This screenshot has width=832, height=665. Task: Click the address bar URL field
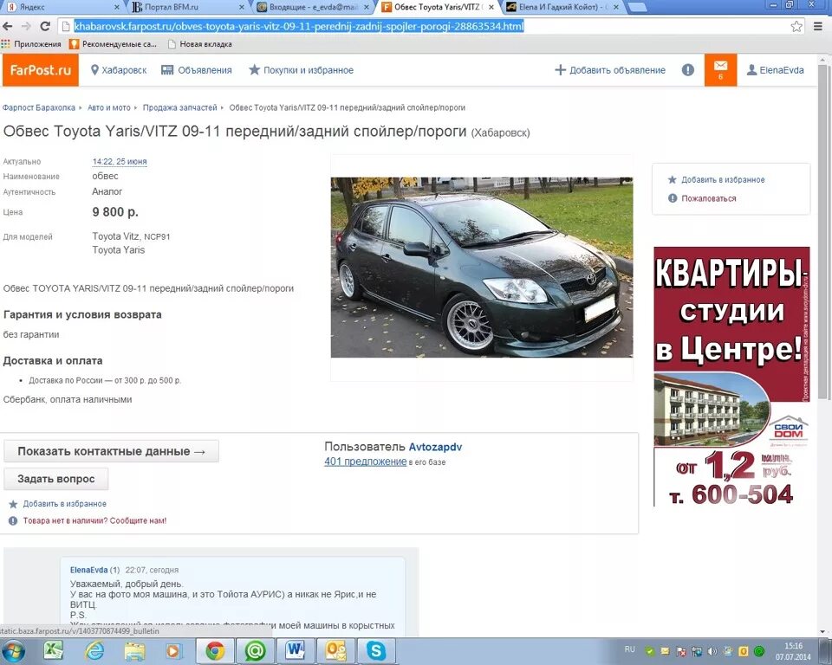(x=430, y=26)
